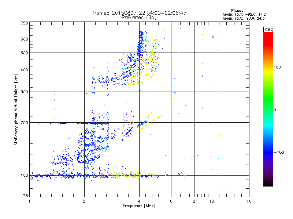This screenshot has width=293, height=219.
Task: Click the x-axis title "Frequency [MHz]"
Action: click(x=139, y=206)
